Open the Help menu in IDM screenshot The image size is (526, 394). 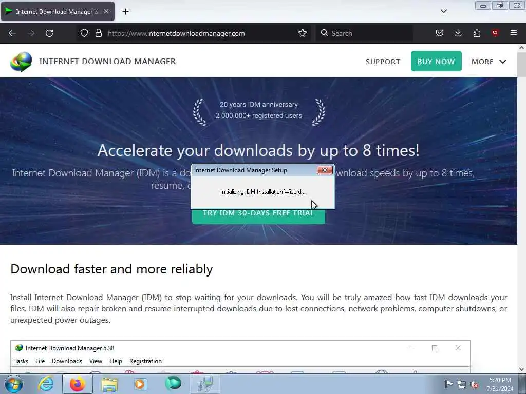(x=116, y=361)
